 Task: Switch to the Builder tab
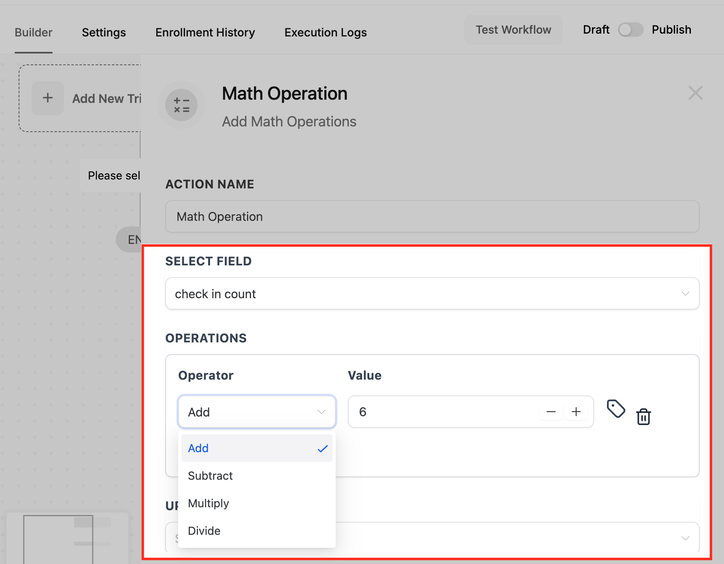tap(34, 32)
